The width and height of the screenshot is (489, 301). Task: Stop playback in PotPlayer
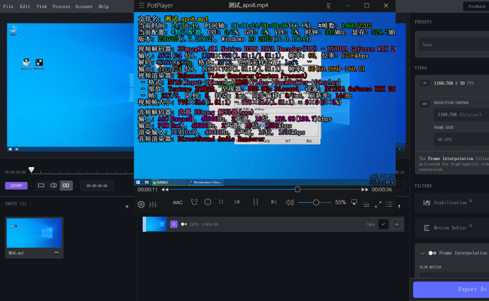221,202
